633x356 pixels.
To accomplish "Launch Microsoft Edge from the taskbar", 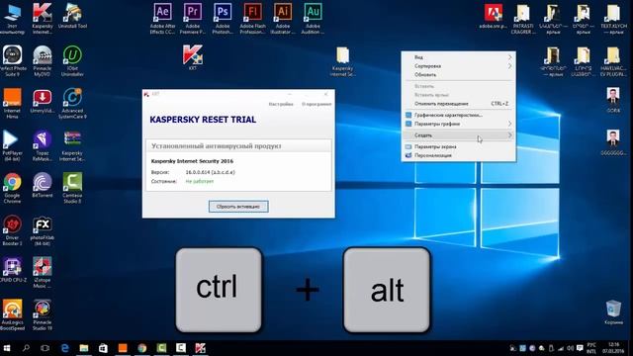I will pyautogui.click(x=64, y=348).
